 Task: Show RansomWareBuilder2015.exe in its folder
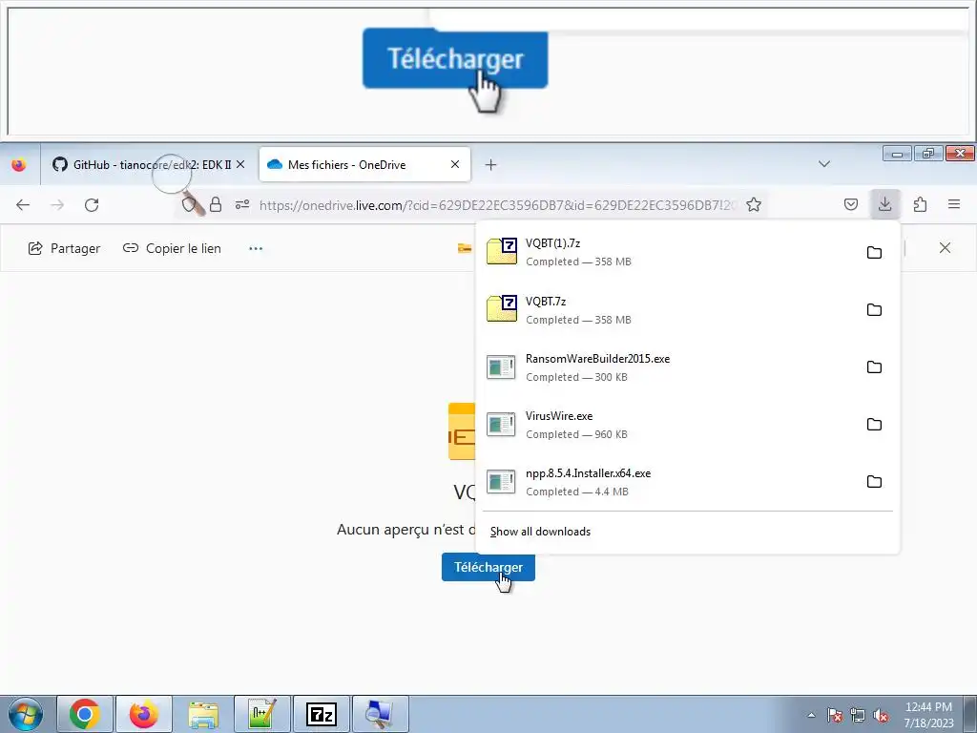pyautogui.click(x=874, y=367)
